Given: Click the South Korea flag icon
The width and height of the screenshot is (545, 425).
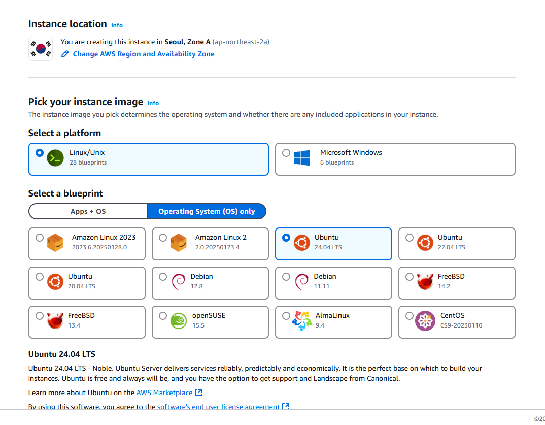Looking at the screenshot, I should (x=41, y=49).
